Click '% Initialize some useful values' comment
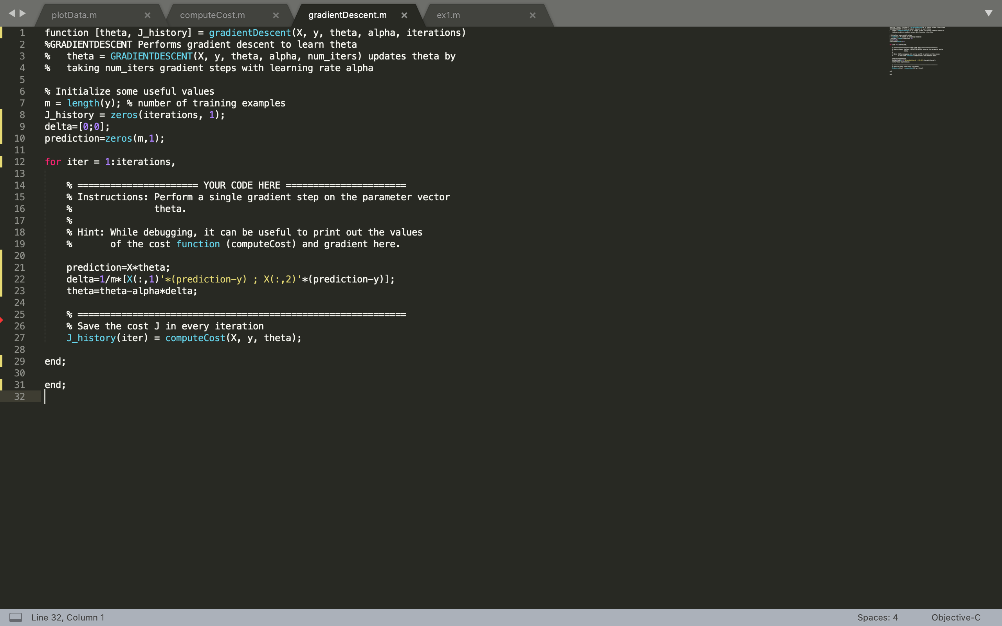The image size is (1002, 626). click(x=130, y=92)
